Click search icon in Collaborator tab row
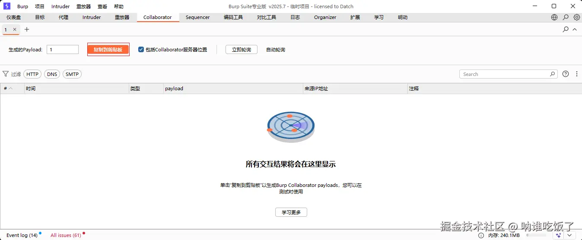The height and width of the screenshot is (240, 582). [566, 29]
